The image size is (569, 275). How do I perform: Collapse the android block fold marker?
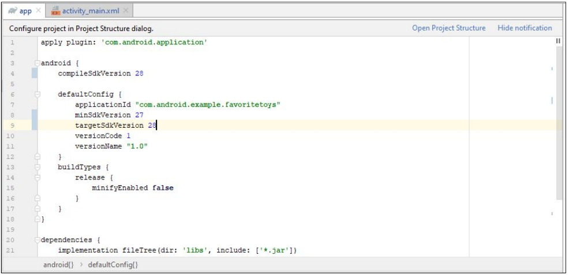tap(38, 63)
